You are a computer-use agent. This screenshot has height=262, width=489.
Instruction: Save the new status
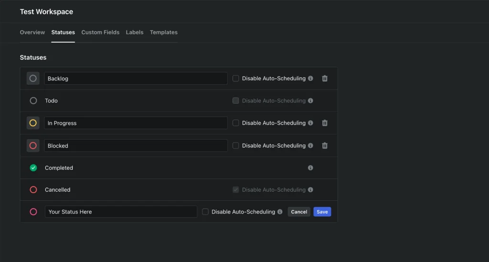[x=322, y=212]
